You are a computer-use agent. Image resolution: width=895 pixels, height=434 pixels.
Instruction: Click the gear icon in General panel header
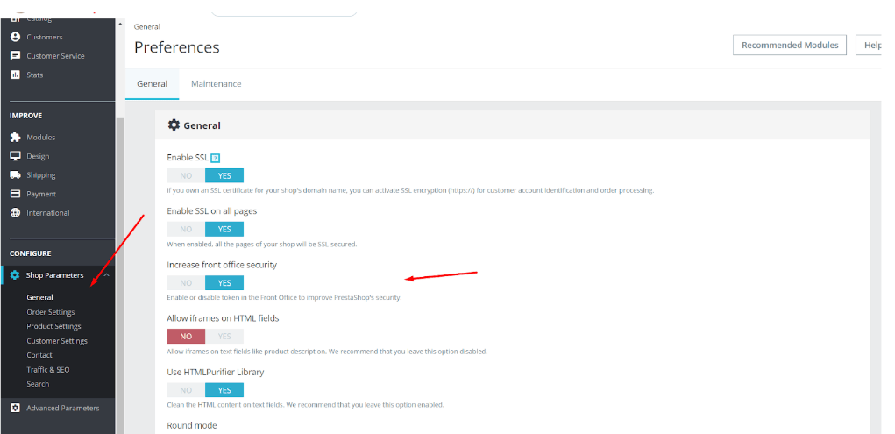click(x=174, y=125)
